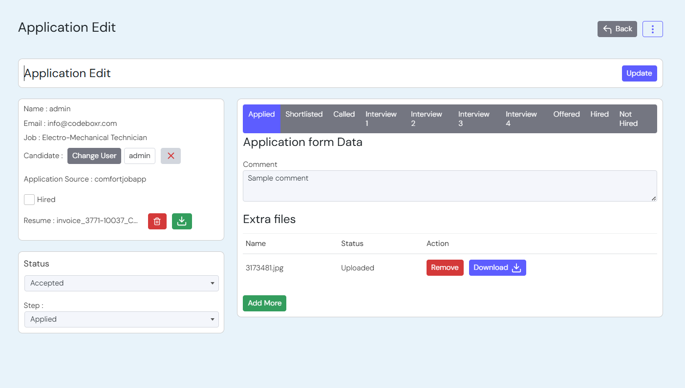
Task: Click the Add More button
Action: 264,303
